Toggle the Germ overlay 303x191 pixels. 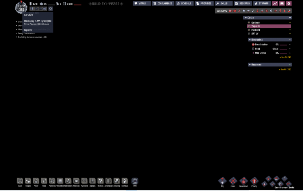point(266,11)
